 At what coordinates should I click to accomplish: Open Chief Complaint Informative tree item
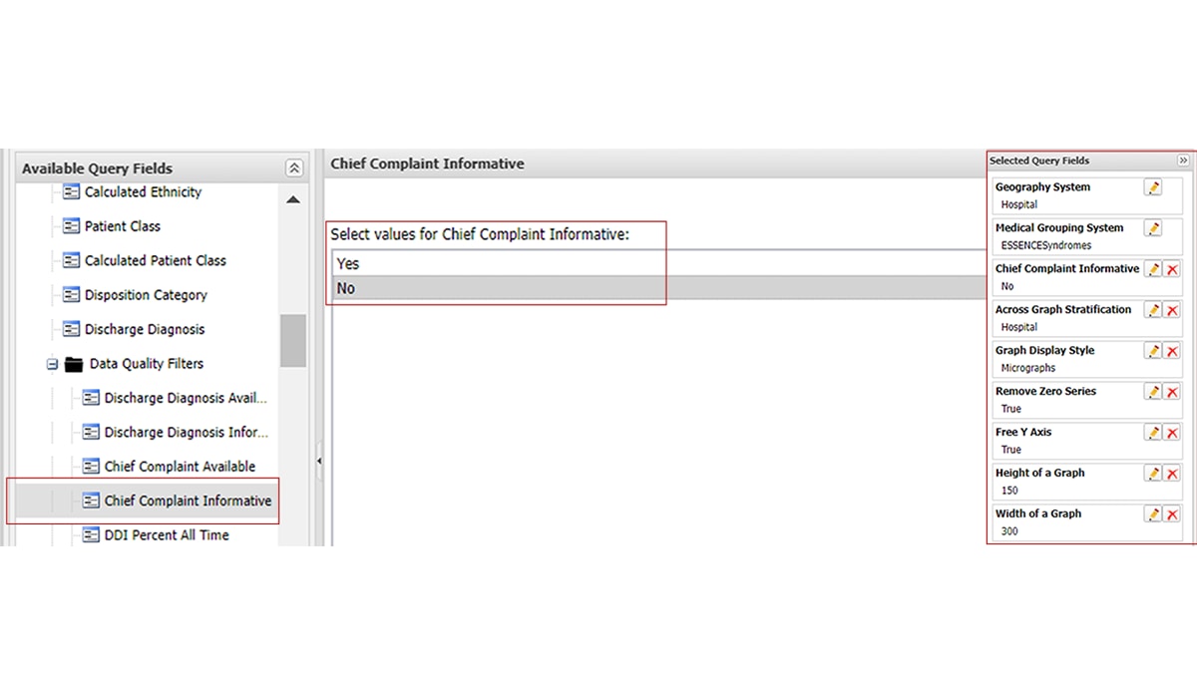[188, 501]
